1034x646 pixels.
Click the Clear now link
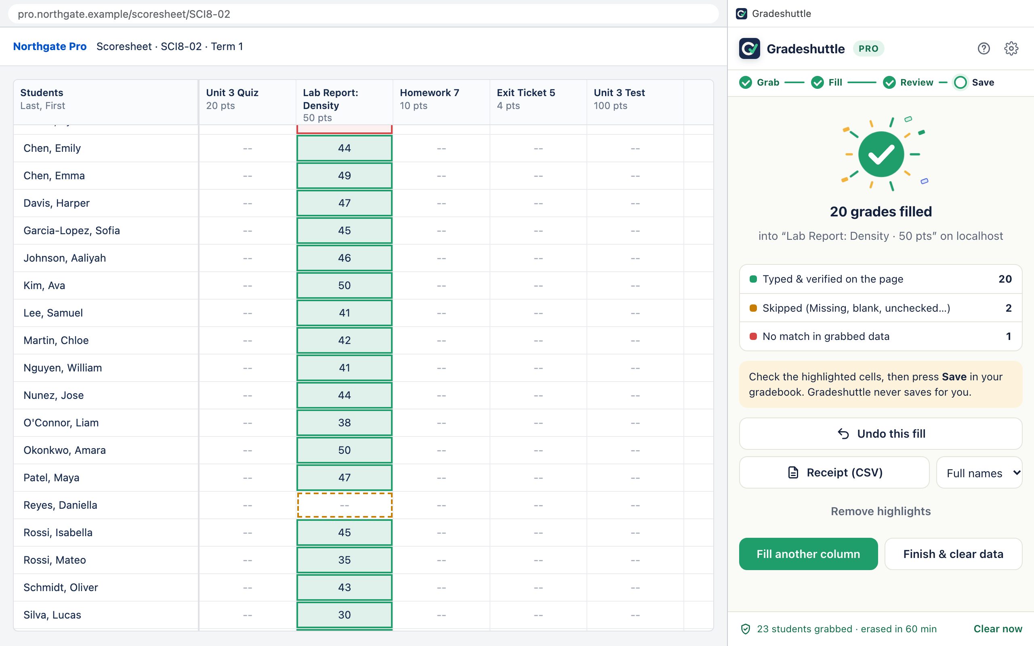click(998, 629)
